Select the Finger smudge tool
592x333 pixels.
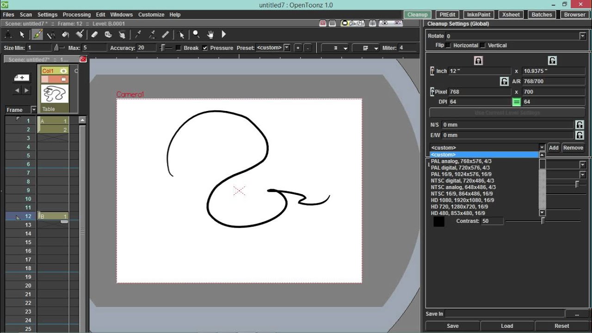(x=122, y=34)
